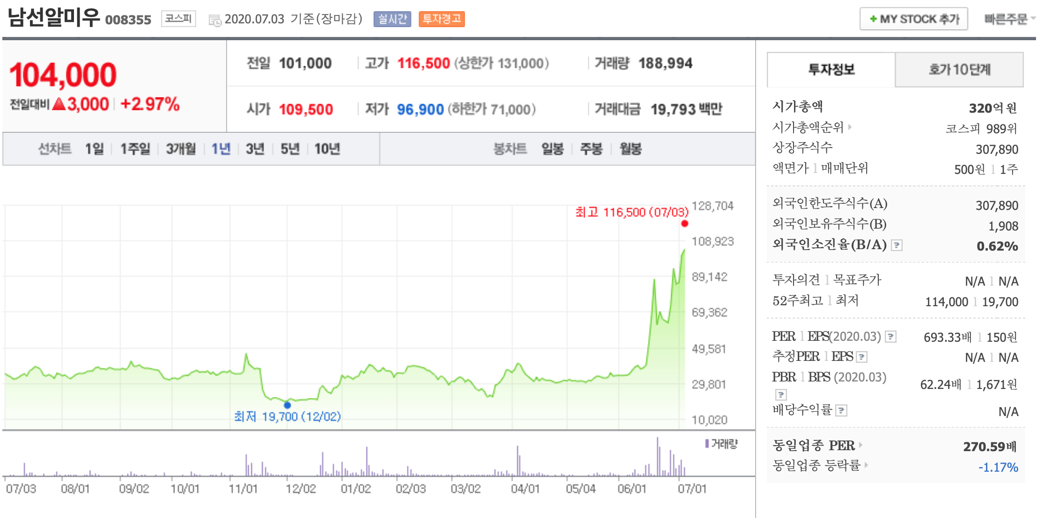This screenshot has height=518, width=1044.
Task: Click the 상장주식수 value 307,890
Action: pyautogui.click(x=997, y=150)
